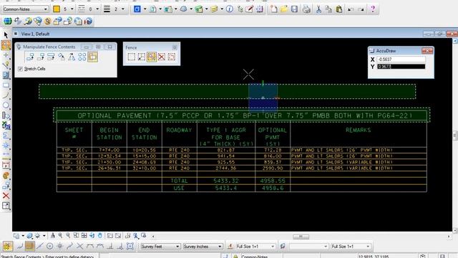Open the Common-Notes level dropdown
Viewport: 458px width, 258px height.
coord(25,9)
